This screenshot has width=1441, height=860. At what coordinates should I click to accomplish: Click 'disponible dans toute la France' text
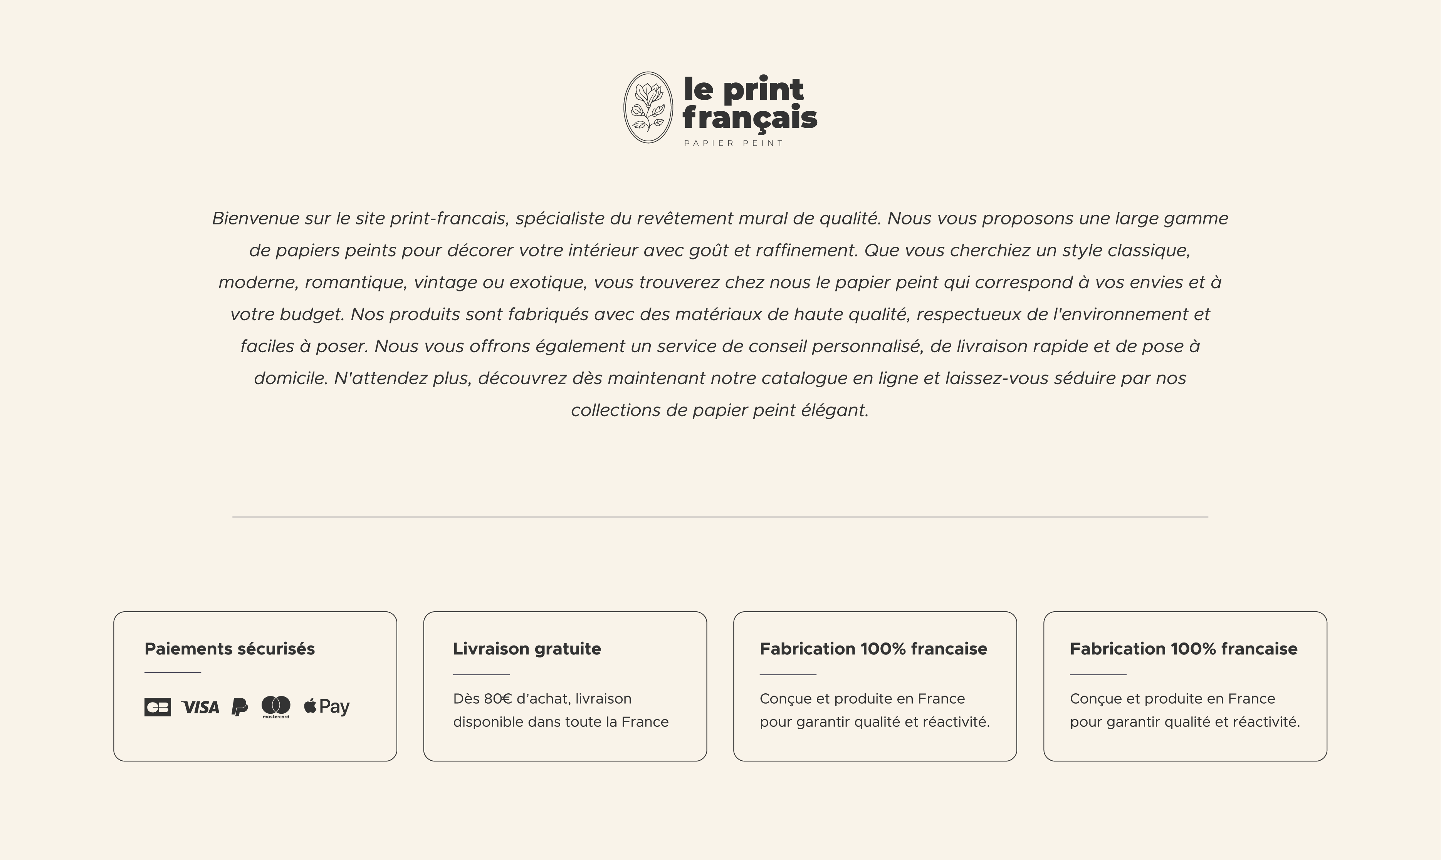point(561,721)
